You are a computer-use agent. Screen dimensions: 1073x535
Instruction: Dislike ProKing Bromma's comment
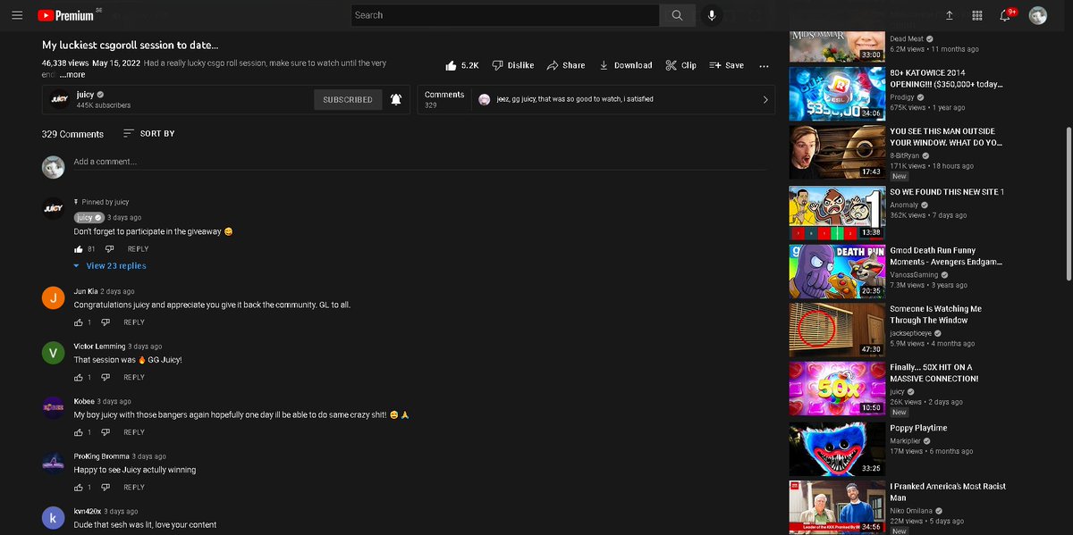pos(106,488)
